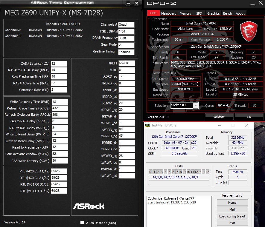Click the RTL (MC1 C1 B1/B2) field
This screenshot has width=265, height=227.
(x=59, y=191)
